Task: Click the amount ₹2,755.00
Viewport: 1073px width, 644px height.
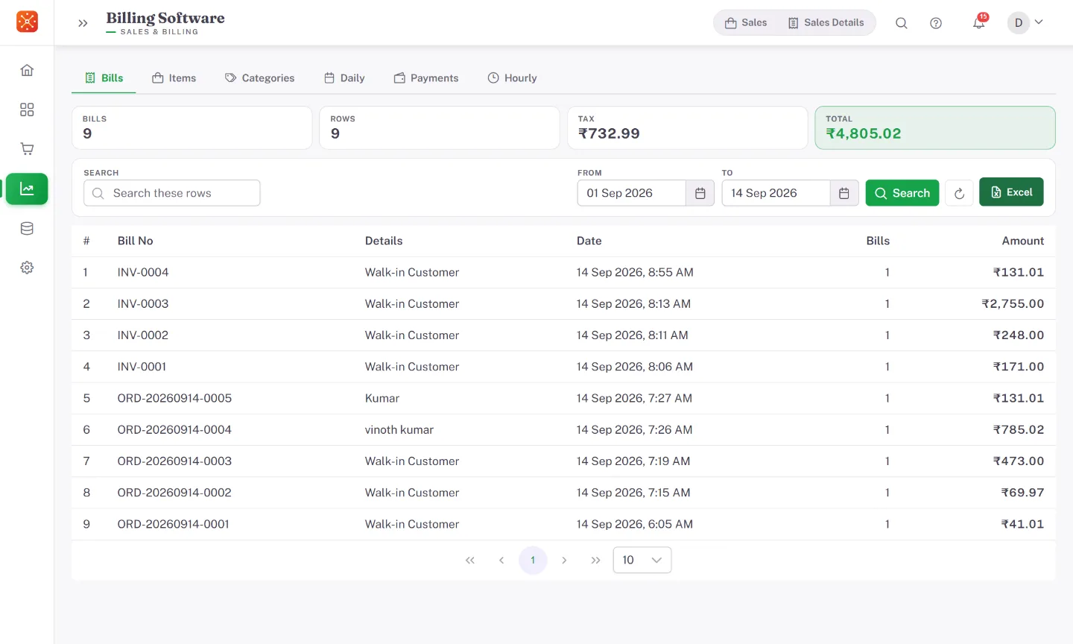Action: pos(1013,304)
